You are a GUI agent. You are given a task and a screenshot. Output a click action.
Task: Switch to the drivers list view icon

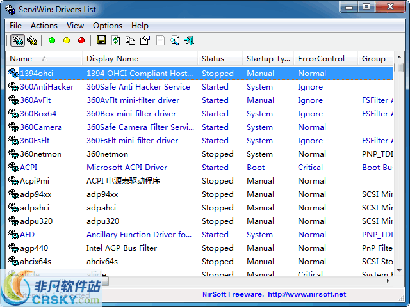click(x=18, y=40)
